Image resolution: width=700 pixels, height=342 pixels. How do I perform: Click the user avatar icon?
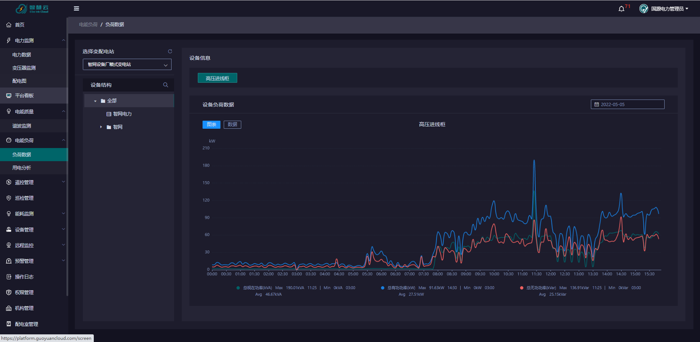pyautogui.click(x=643, y=9)
